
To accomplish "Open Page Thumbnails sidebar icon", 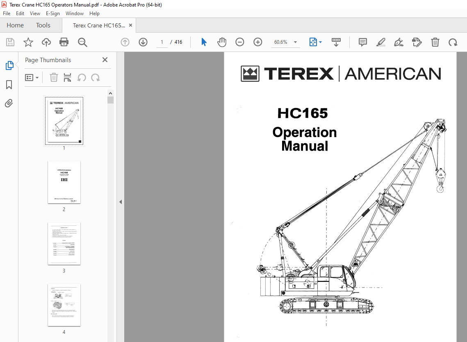I will point(9,65).
